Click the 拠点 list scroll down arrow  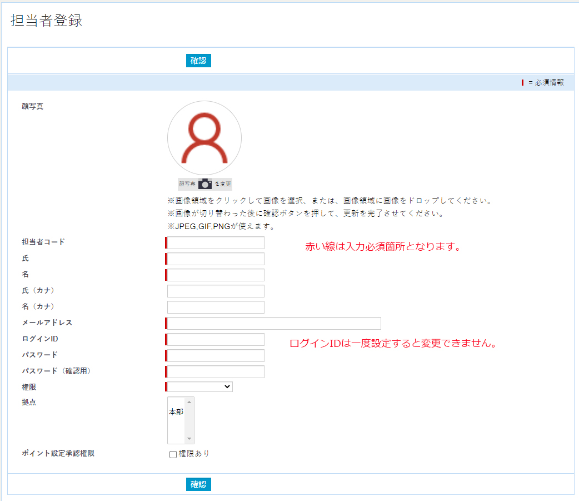point(189,439)
